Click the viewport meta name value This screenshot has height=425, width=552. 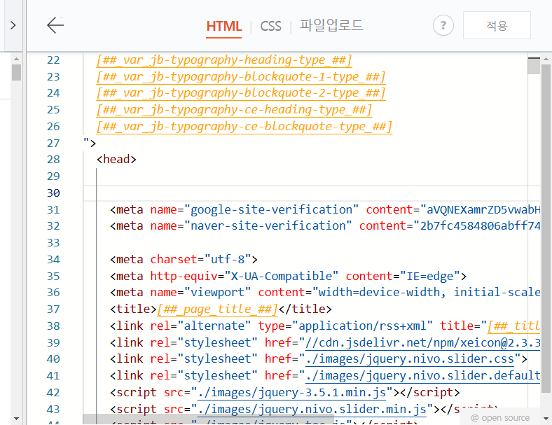coord(217,293)
